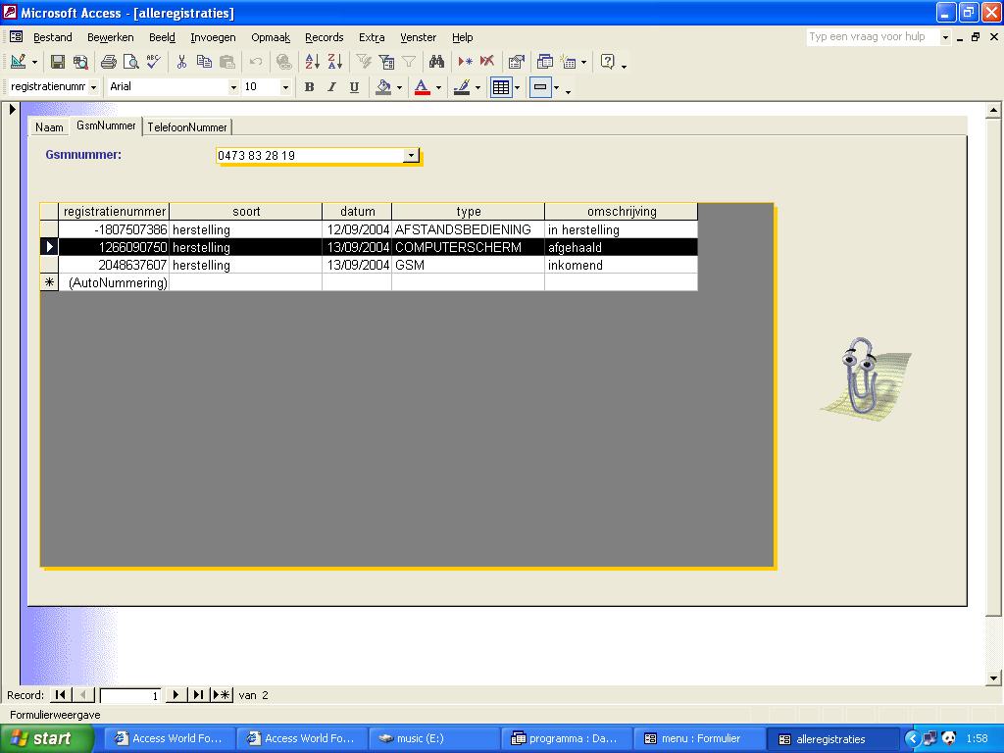Image resolution: width=1004 pixels, height=753 pixels.
Task: Click the binoculars Find icon
Action: [x=437, y=62]
